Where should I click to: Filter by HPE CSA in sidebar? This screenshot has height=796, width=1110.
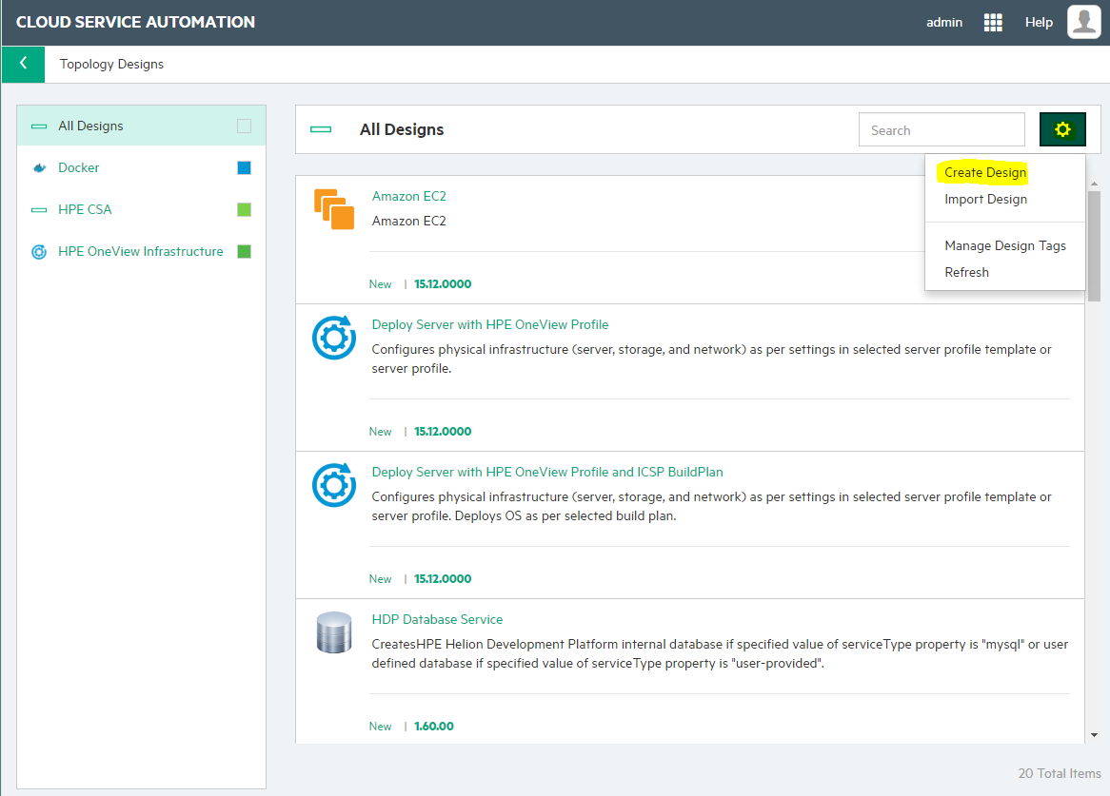pyautogui.click(x=85, y=210)
